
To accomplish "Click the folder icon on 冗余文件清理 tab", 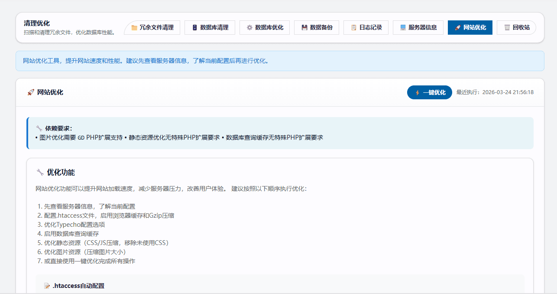I will pyautogui.click(x=134, y=28).
